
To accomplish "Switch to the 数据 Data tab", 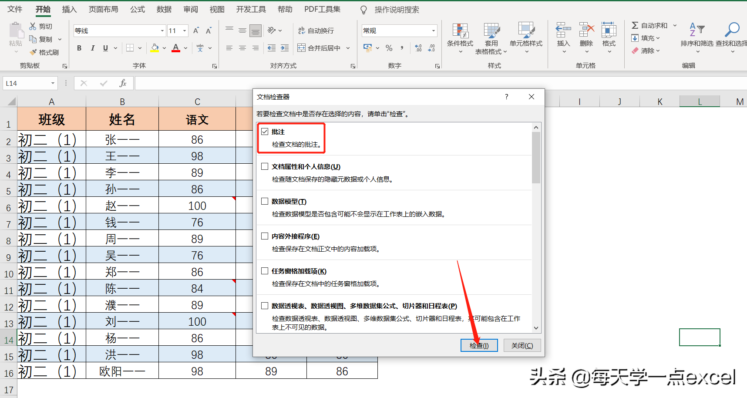I will [x=164, y=9].
